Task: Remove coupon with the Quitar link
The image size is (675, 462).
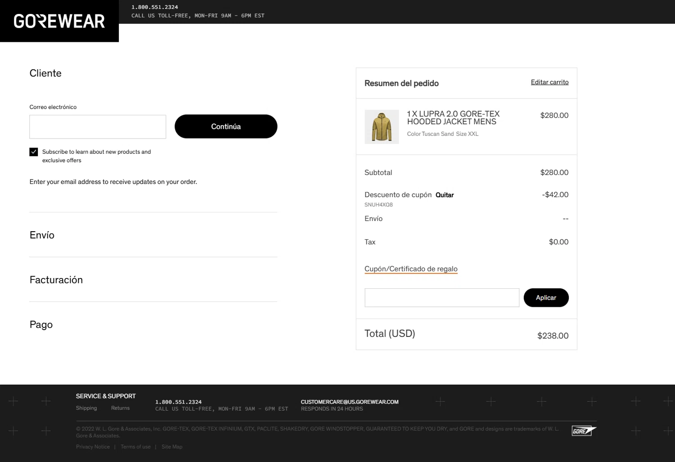Action: 445,195
